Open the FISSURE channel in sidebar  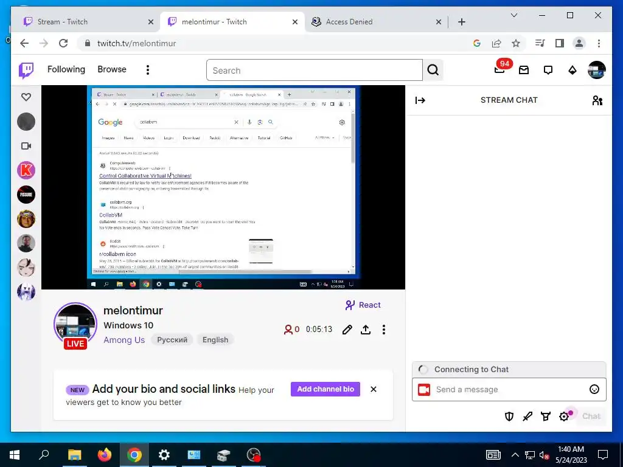[26, 195]
